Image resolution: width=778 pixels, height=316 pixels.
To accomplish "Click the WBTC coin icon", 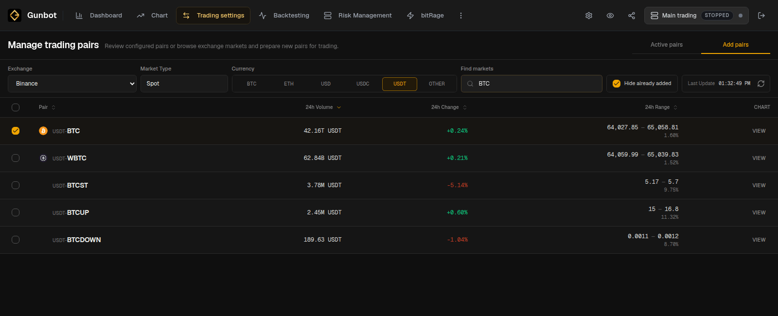I will (43, 158).
